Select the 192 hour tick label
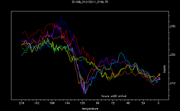Viewport: 180px width, 111px height. [x=37, y=104]
